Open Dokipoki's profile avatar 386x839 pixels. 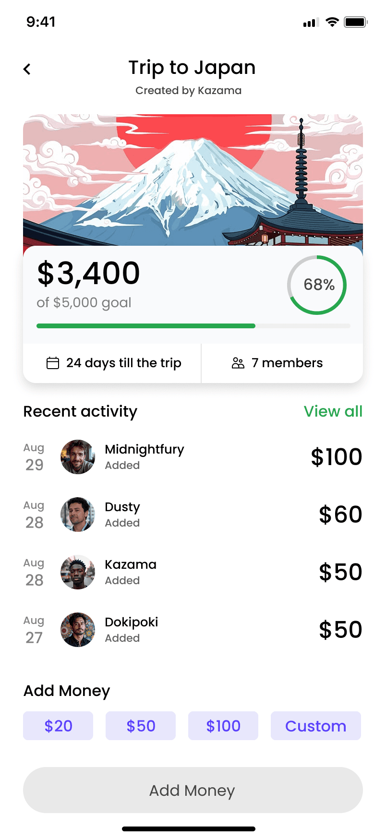pyautogui.click(x=78, y=630)
